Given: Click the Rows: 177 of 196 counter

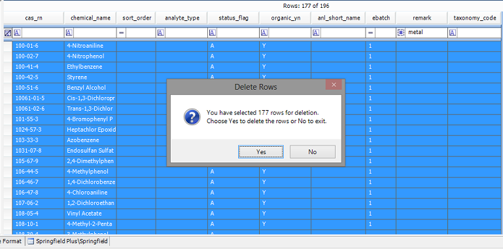Looking at the screenshot, I should tap(306, 6).
